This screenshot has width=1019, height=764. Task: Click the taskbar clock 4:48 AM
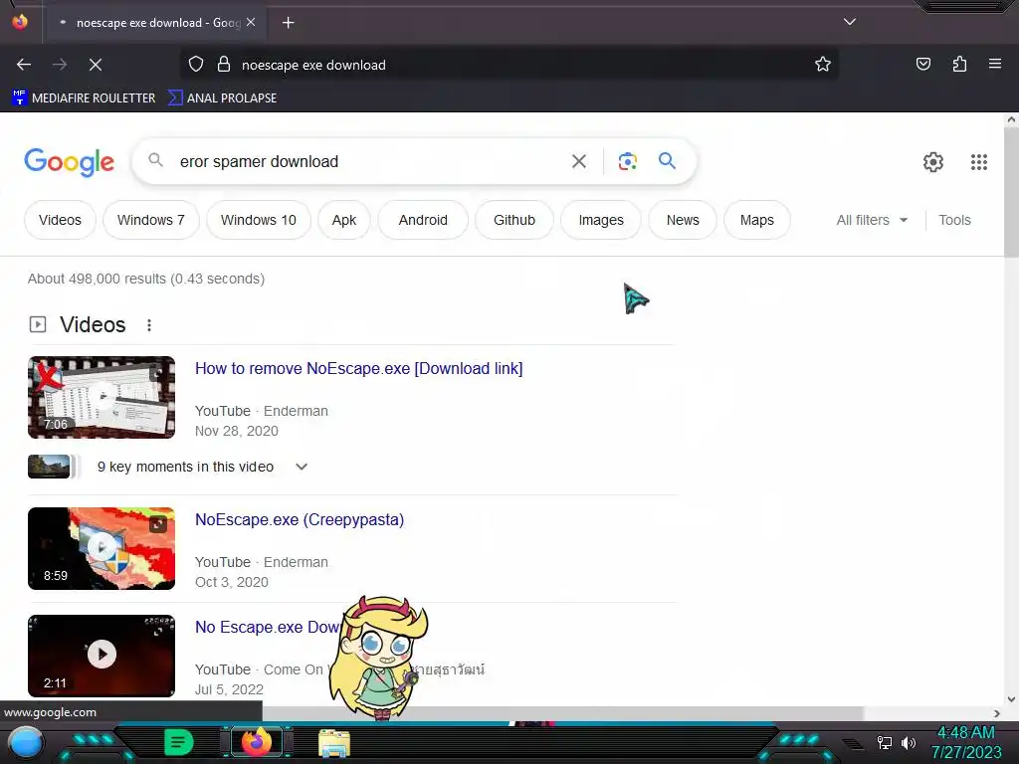pos(965,733)
